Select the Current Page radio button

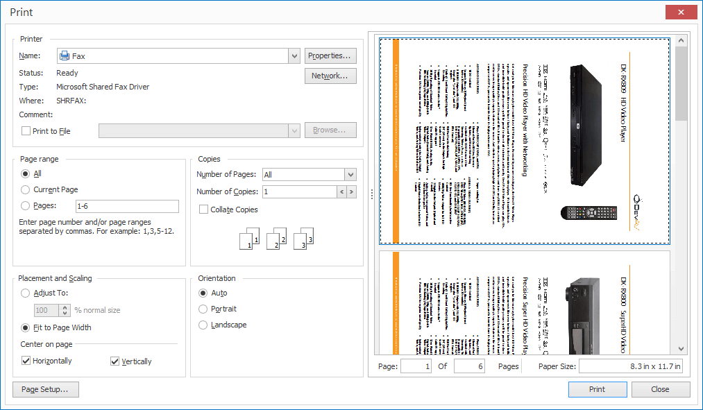coord(26,189)
